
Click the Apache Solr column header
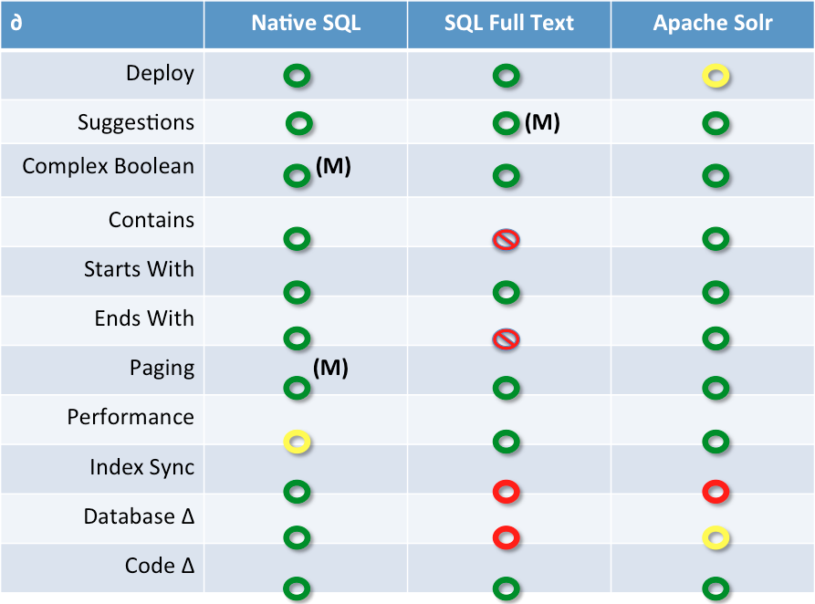[713, 24]
